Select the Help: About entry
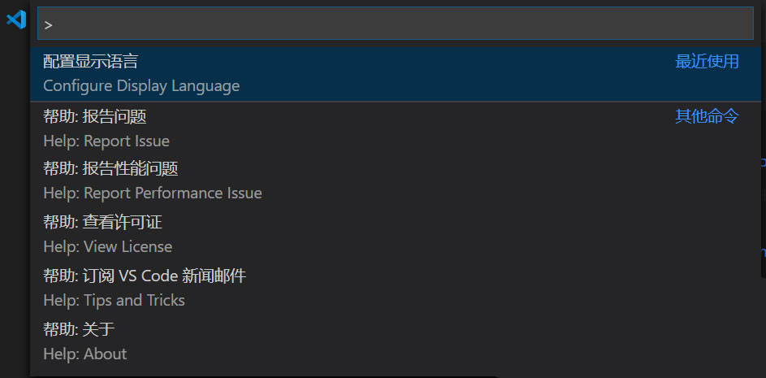This screenshot has height=378, width=766. (x=85, y=354)
